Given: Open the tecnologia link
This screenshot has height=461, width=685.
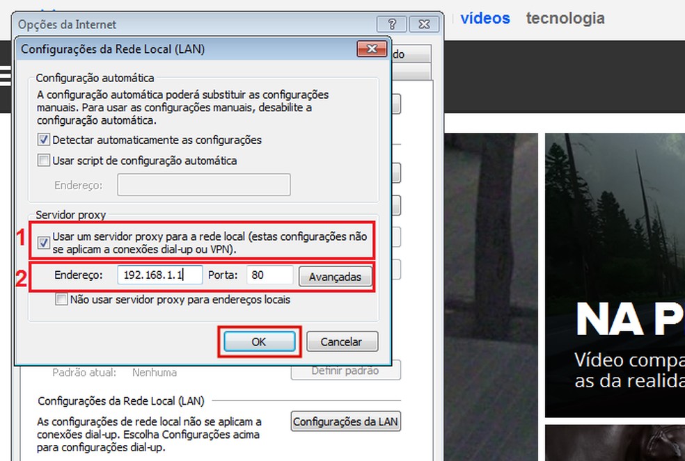Looking at the screenshot, I should tap(565, 18).
